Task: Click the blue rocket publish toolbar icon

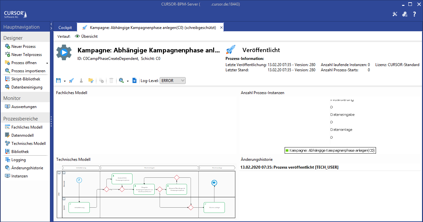Action: (71, 80)
